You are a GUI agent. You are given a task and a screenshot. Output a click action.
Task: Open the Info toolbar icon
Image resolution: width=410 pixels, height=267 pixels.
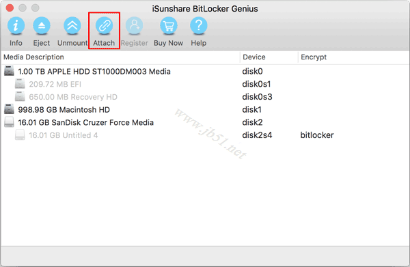tap(16, 25)
